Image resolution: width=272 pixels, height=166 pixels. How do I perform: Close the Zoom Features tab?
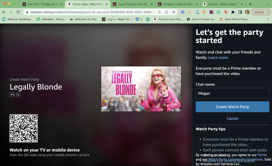(152, 4)
